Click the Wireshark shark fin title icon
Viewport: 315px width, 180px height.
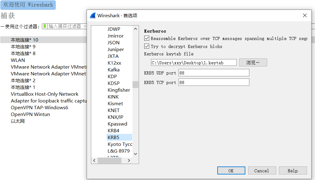(x=92, y=16)
